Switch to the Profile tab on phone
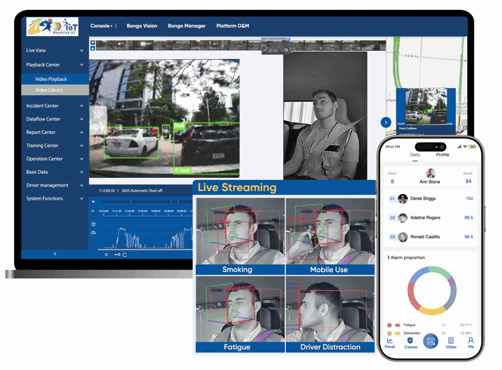The height and width of the screenshot is (370, 502). pyautogui.click(x=443, y=155)
